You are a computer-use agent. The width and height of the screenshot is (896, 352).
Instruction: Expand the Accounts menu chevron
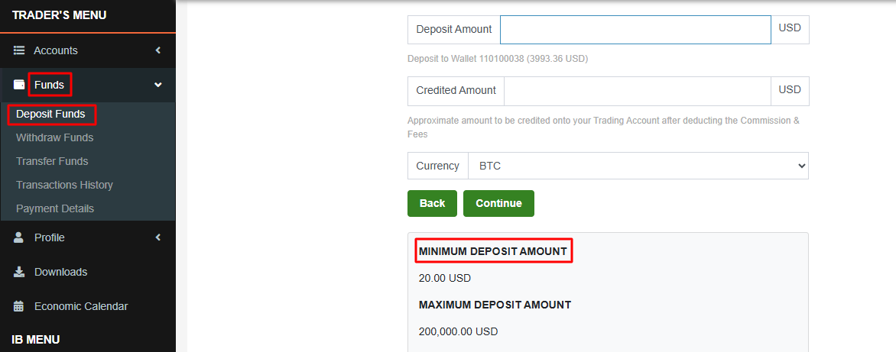coord(158,50)
